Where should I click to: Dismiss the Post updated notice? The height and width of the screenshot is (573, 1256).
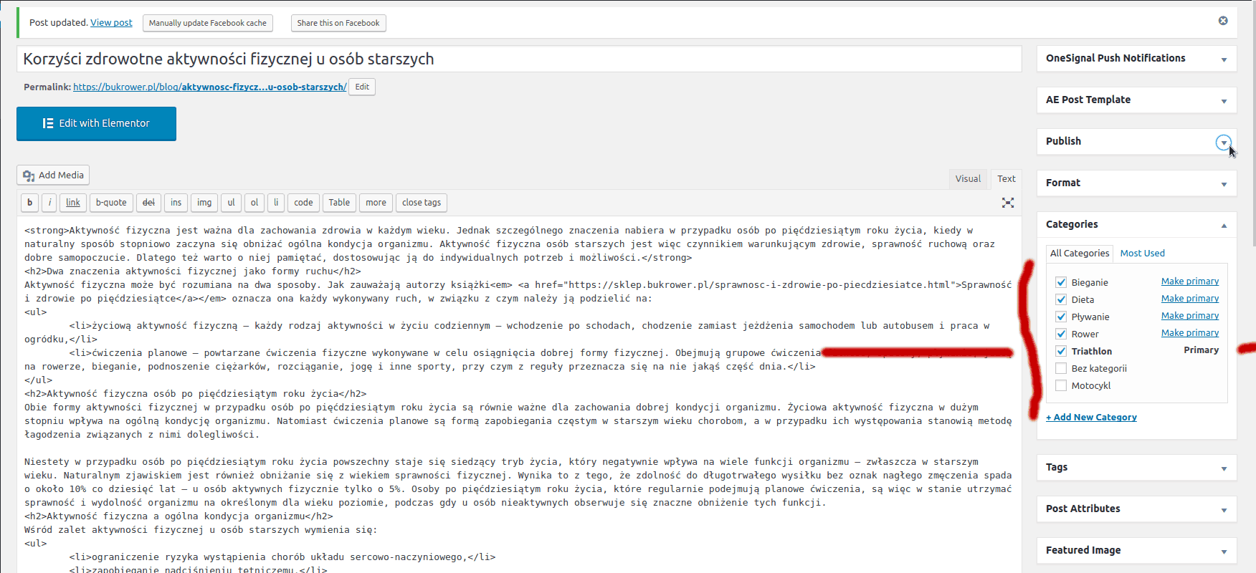tap(1223, 21)
